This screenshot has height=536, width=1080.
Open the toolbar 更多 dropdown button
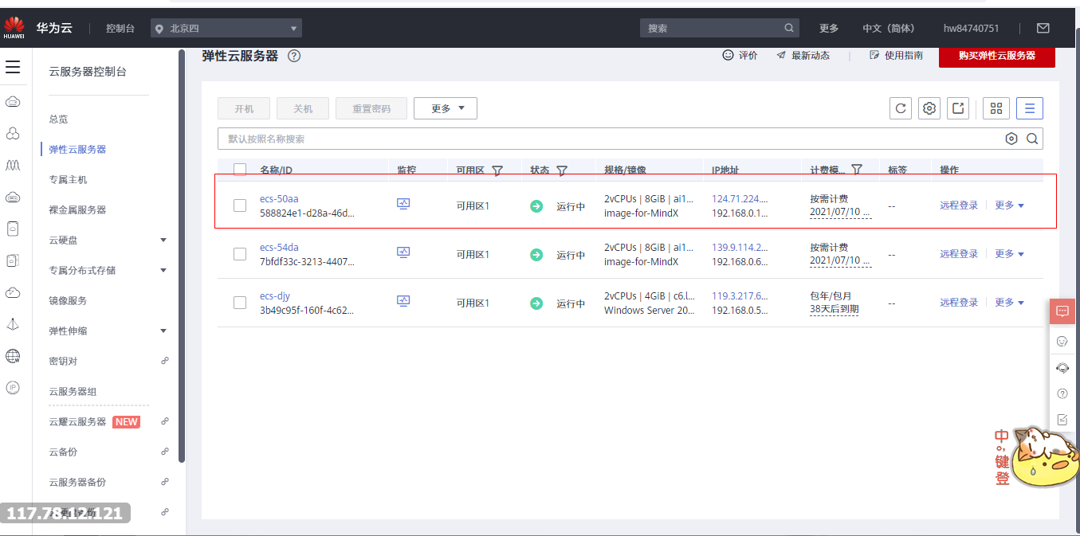coord(445,108)
